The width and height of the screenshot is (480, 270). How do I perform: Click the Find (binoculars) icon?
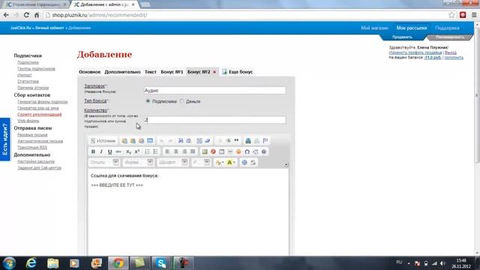(x=181, y=141)
